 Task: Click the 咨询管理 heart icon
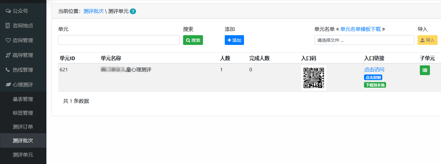(8, 40)
